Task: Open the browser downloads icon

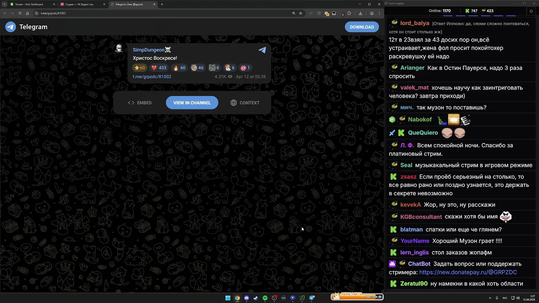Action: 360,13
